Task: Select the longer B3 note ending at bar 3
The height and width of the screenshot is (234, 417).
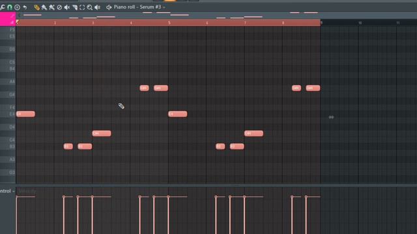Action: click(x=85, y=146)
